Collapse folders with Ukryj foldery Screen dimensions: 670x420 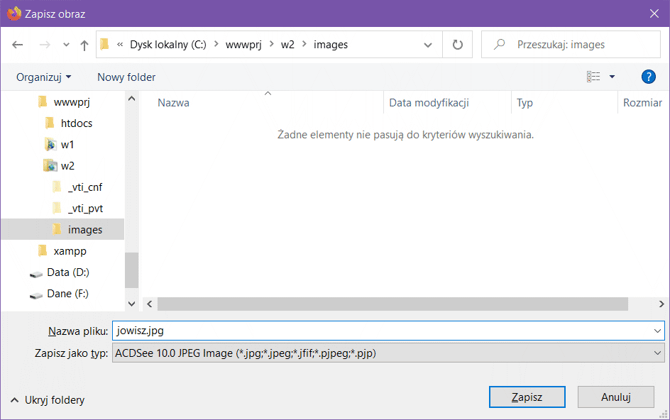47,400
